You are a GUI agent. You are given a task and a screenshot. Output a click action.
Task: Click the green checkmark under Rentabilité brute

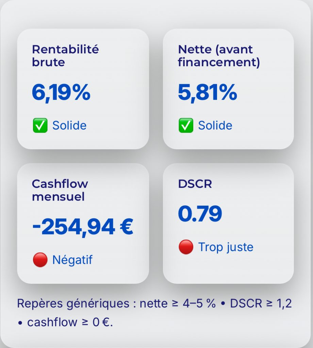[40, 125]
